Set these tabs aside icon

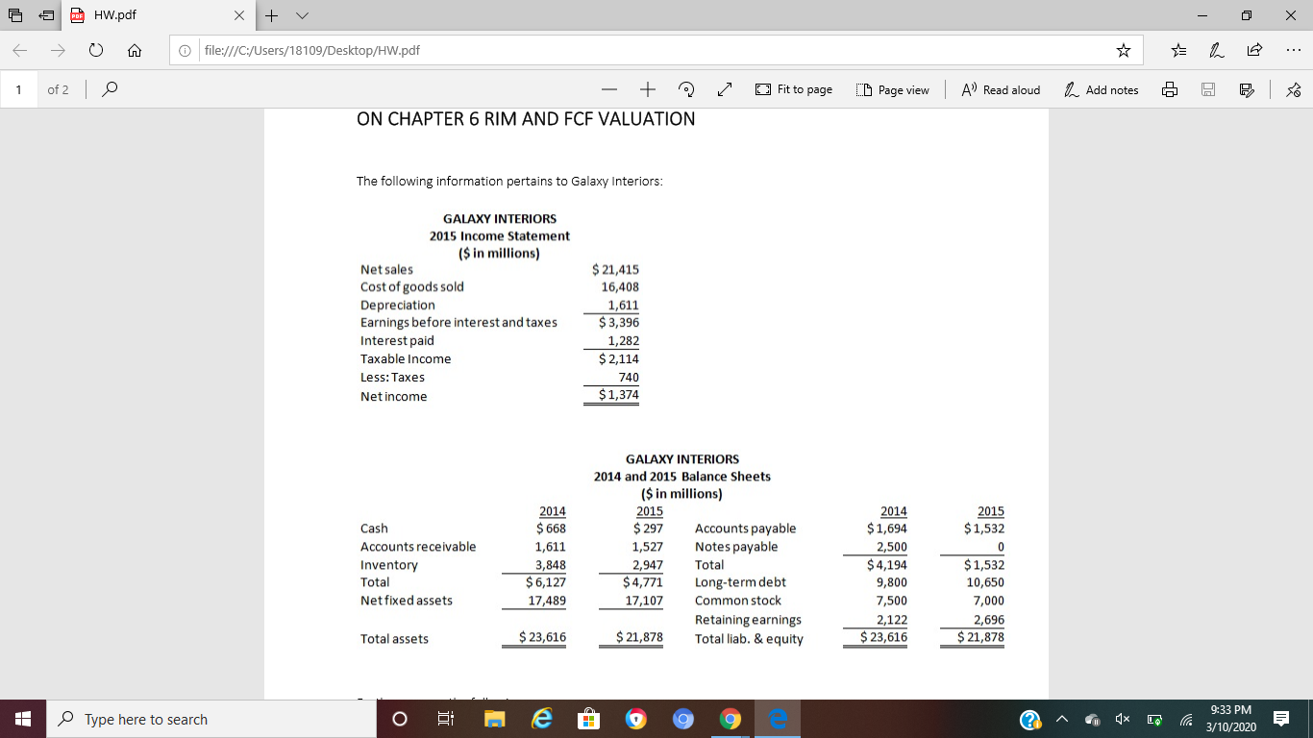(x=44, y=15)
